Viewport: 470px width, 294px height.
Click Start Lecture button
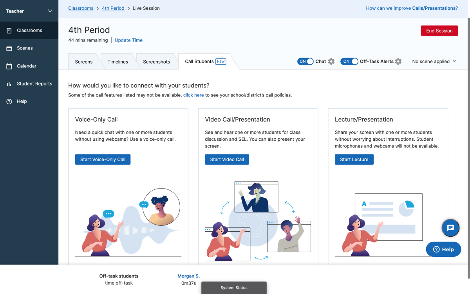[354, 160]
